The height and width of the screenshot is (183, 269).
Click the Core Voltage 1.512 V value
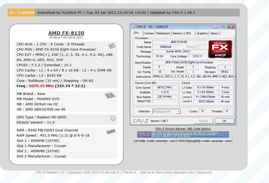tap(197, 56)
